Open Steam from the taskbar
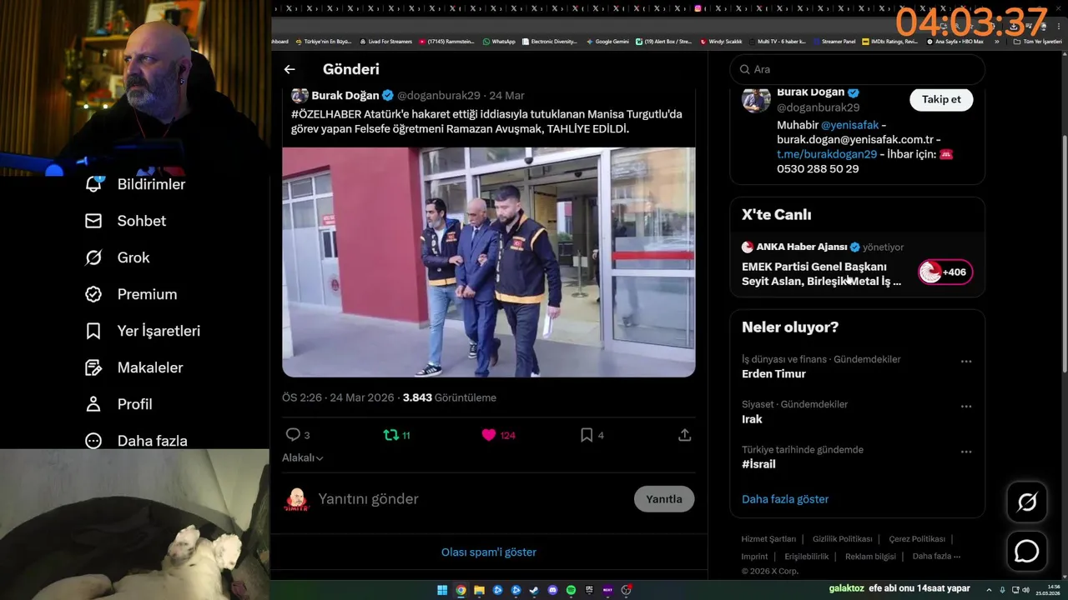The height and width of the screenshot is (600, 1068). click(x=534, y=590)
